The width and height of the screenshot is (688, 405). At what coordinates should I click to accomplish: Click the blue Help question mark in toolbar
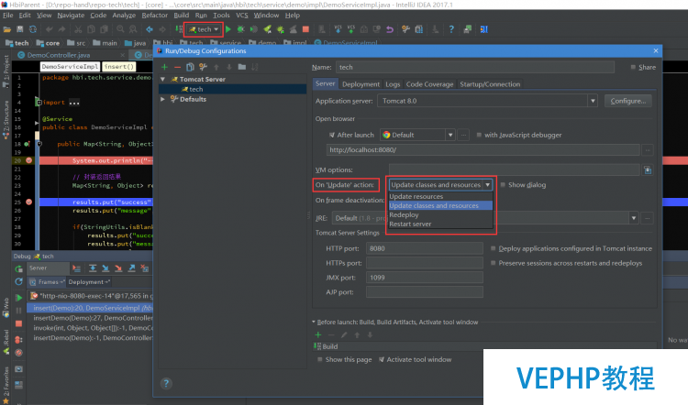pyautogui.click(x=451, y=29)
